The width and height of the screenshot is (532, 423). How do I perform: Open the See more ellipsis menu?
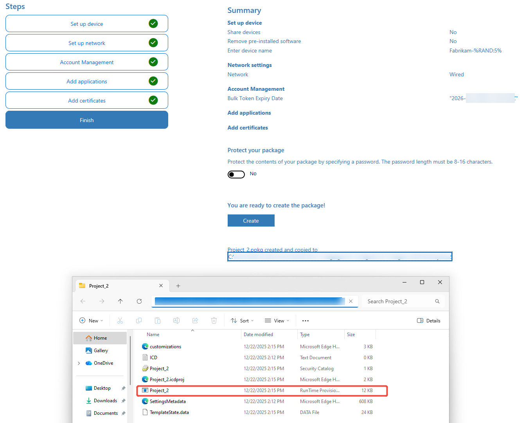[306, 320]
